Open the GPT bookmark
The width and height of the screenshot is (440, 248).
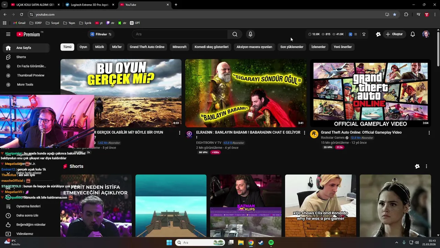(135, 23)
